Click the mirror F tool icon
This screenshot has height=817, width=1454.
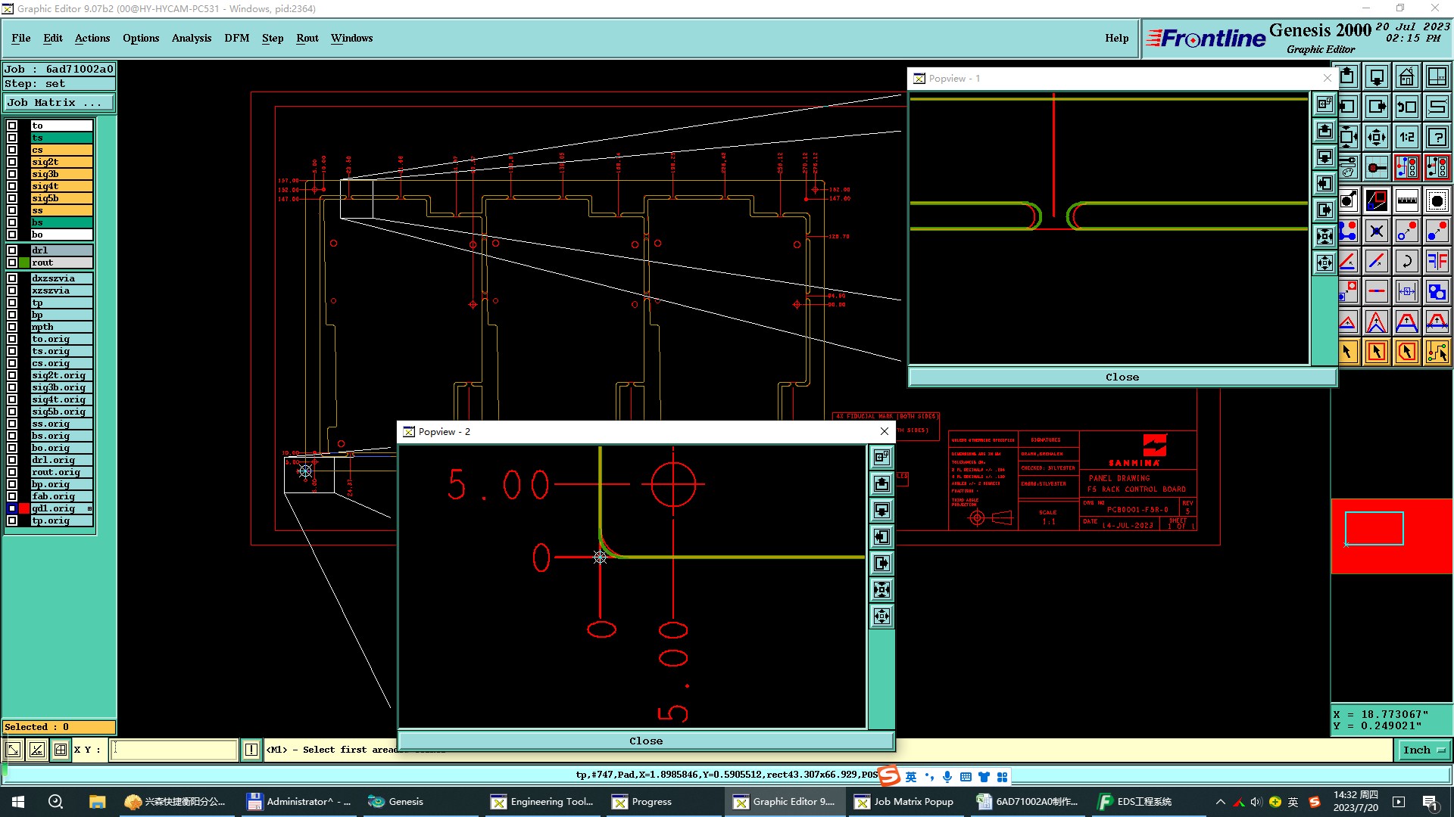coord(1437,262)
